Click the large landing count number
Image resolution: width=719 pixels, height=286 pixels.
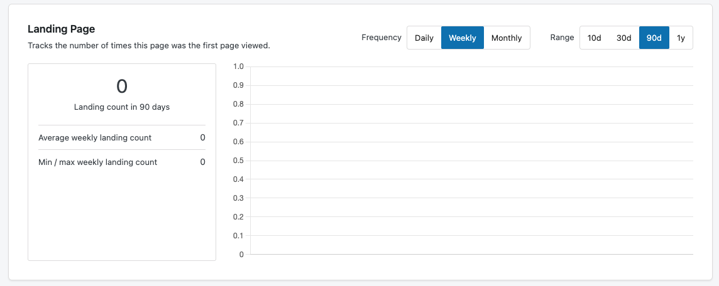[x=122, y=87]
